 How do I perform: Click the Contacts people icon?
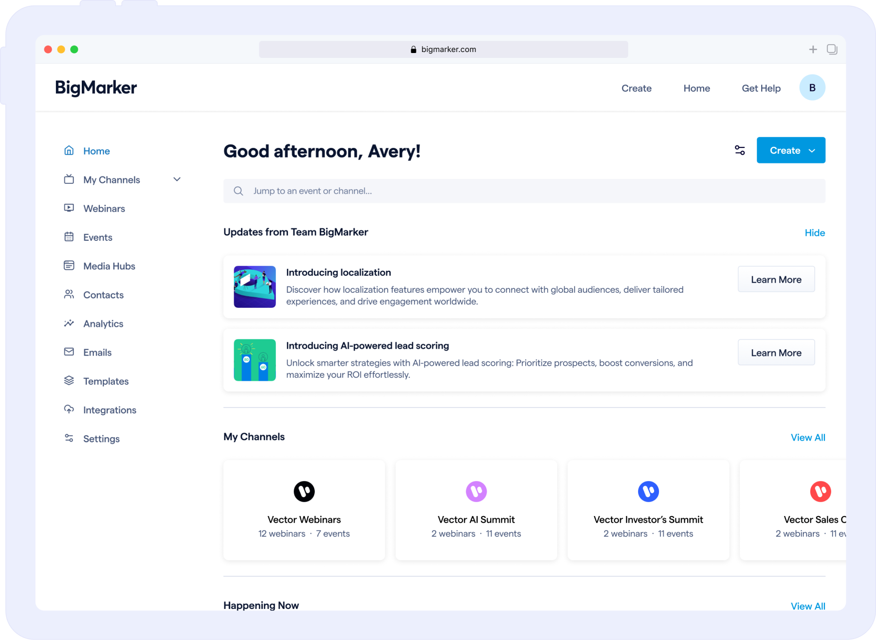[x=69, y=294]
